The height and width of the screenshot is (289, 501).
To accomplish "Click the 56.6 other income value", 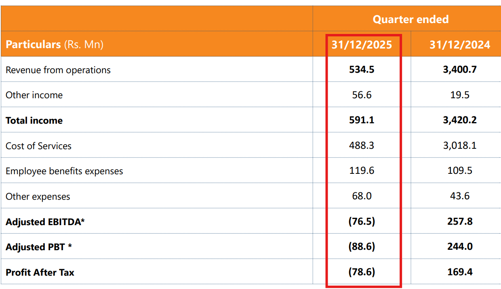I will click(x=362, y=95).
